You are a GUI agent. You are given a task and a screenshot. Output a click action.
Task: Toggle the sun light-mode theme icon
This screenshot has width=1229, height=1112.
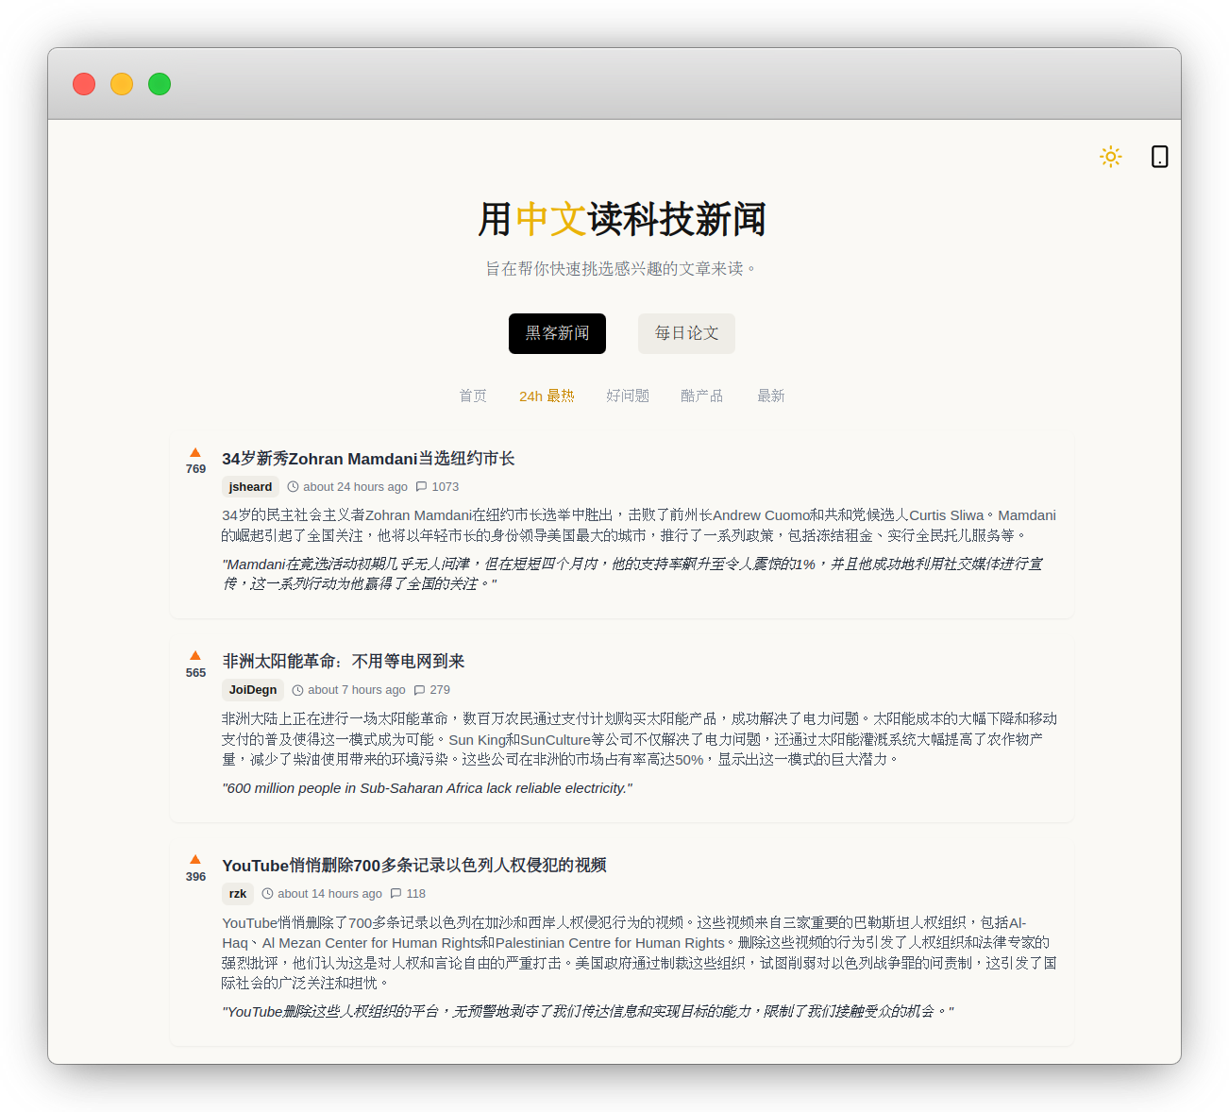click(1110, 157)
